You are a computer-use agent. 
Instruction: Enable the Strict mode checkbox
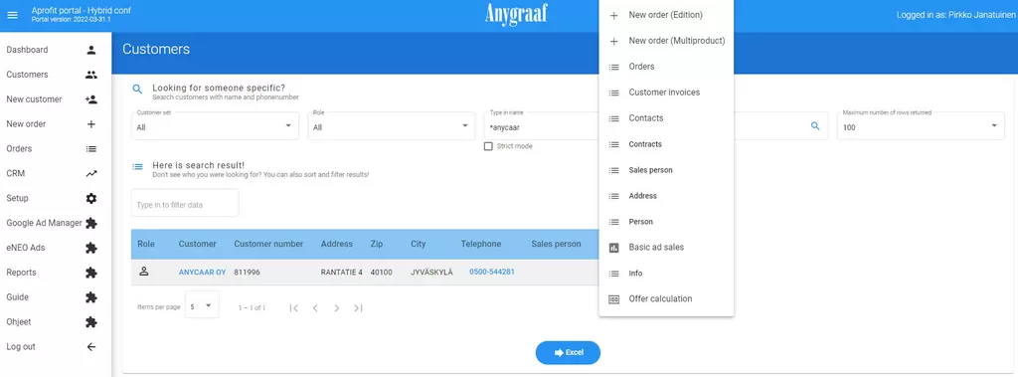488,146
